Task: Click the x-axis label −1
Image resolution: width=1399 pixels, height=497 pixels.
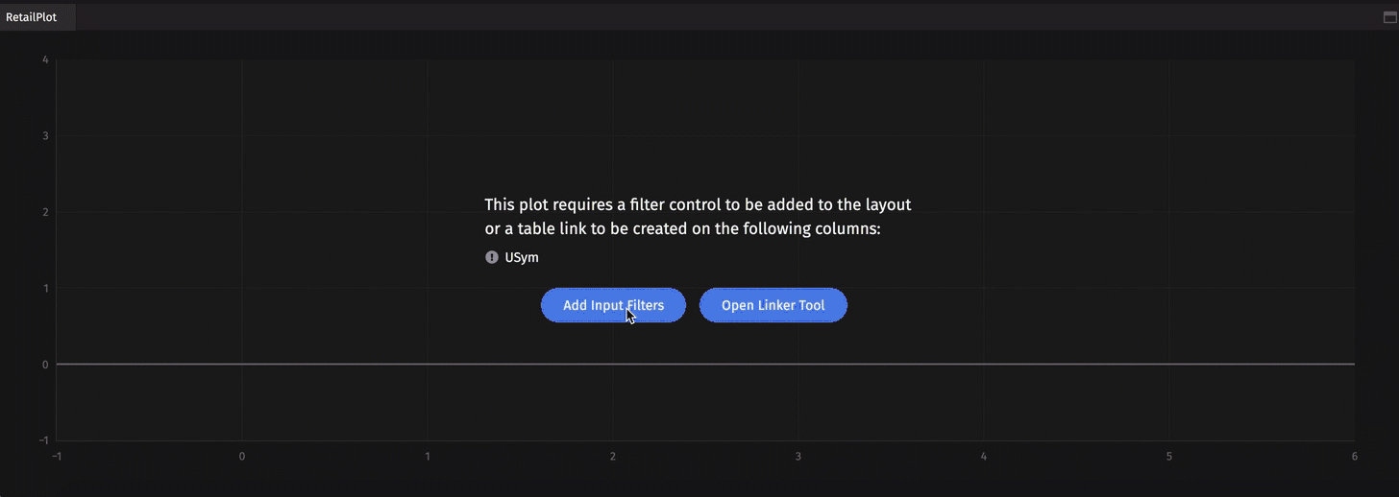Action: [x=57, y=457]
